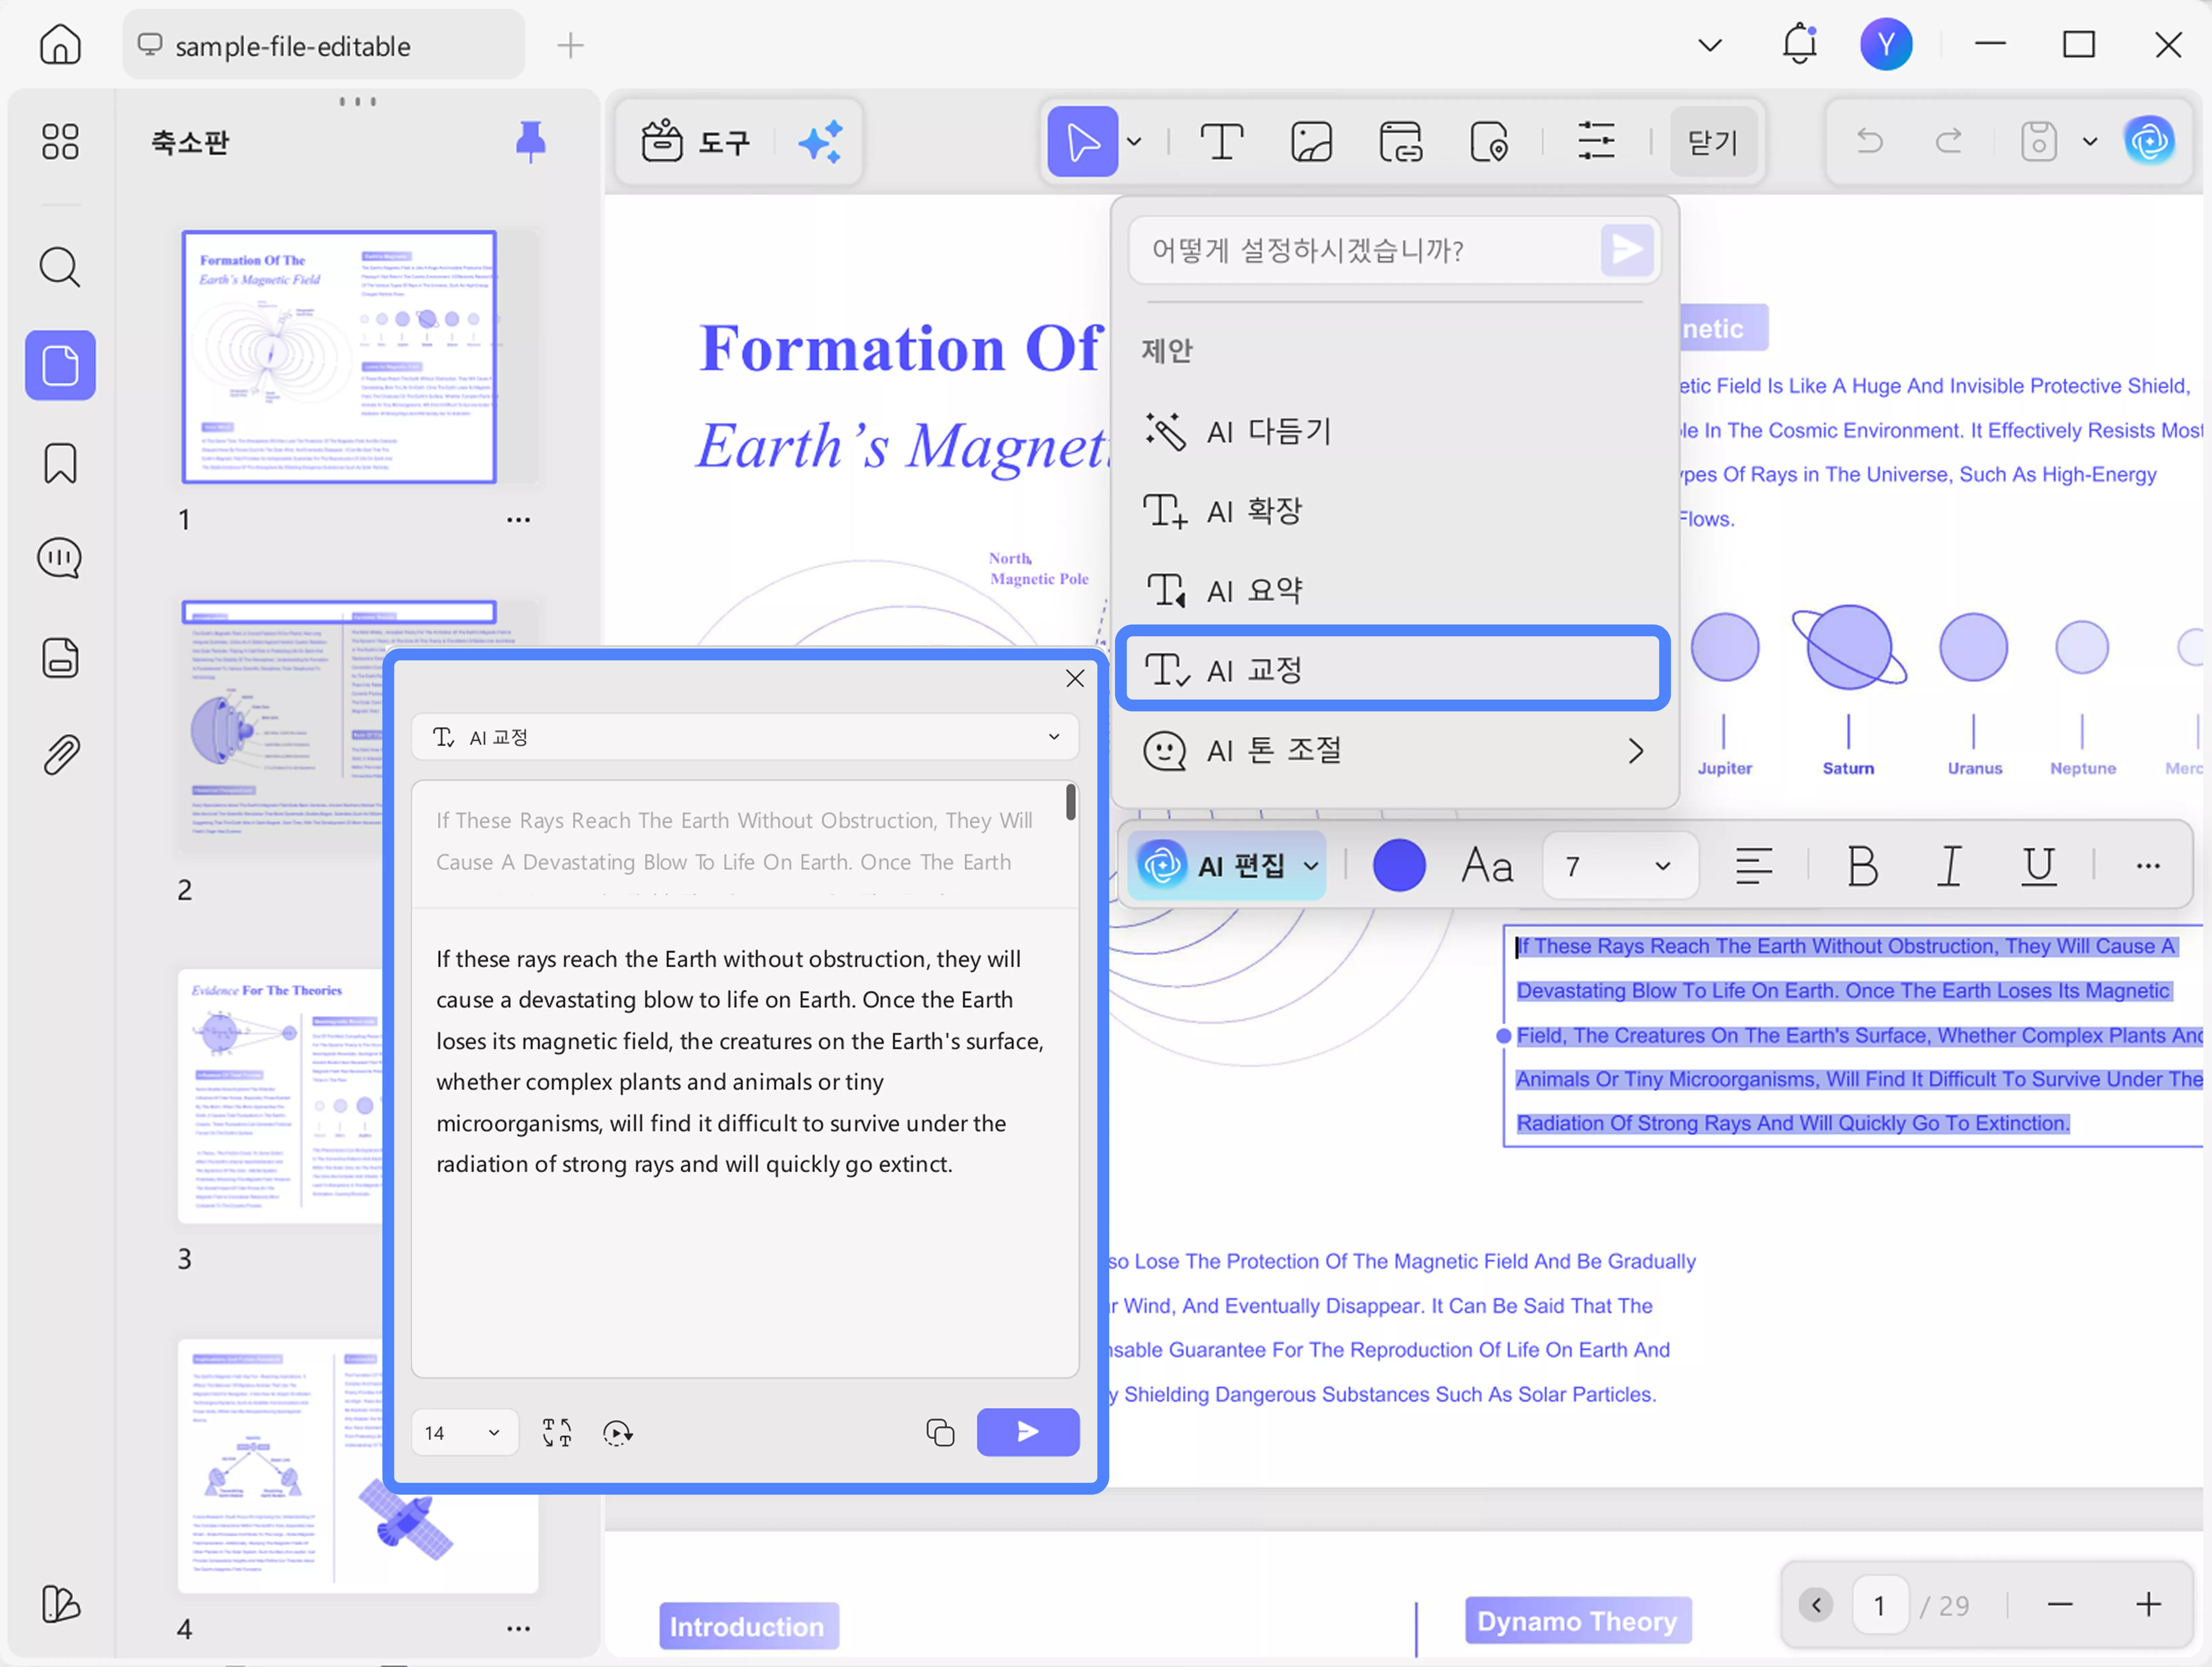Click the 도구 tools button
Screen dimensions: 2212x1667
tap(696, 142)
